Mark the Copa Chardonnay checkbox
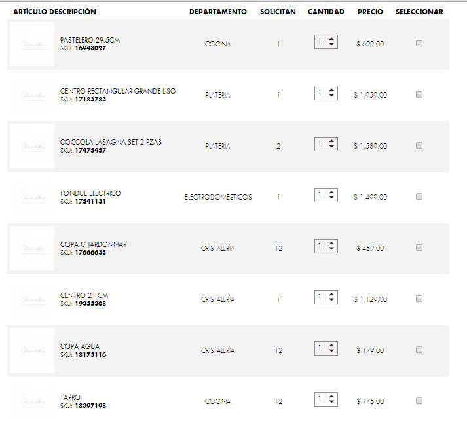Image resolution: width=467 pixels, height=423 pixels. point(419,248)
